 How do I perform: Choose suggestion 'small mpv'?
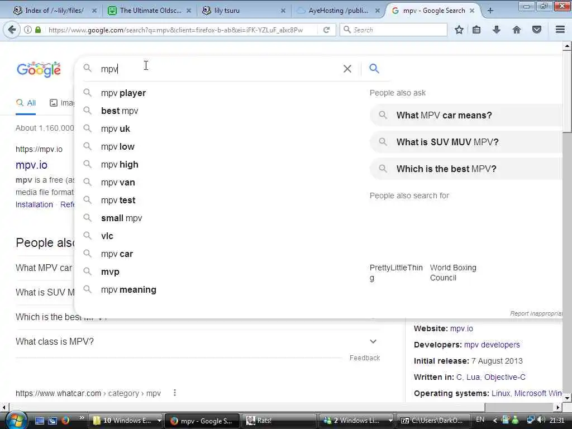(121, 218)
